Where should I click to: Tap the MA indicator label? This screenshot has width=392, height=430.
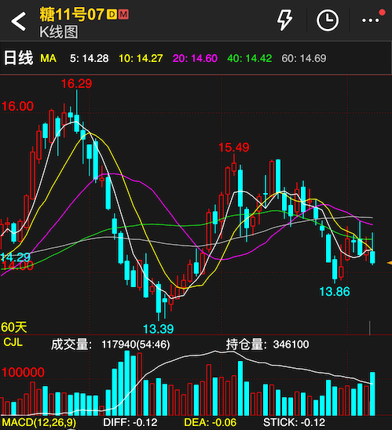tap(49, 58)
